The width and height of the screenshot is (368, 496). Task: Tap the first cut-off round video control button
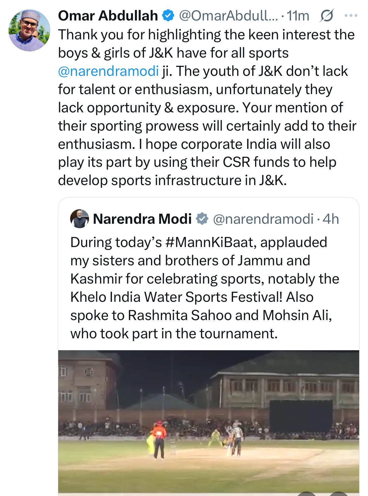click(x=307, y=493)
